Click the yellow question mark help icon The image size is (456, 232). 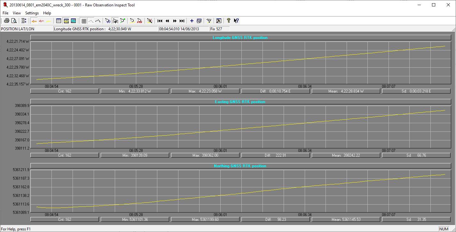228,21
